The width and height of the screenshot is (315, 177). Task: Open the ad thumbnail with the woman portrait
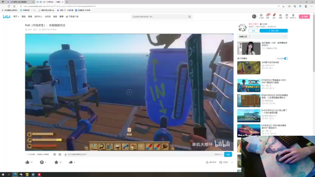coord(249,48)
